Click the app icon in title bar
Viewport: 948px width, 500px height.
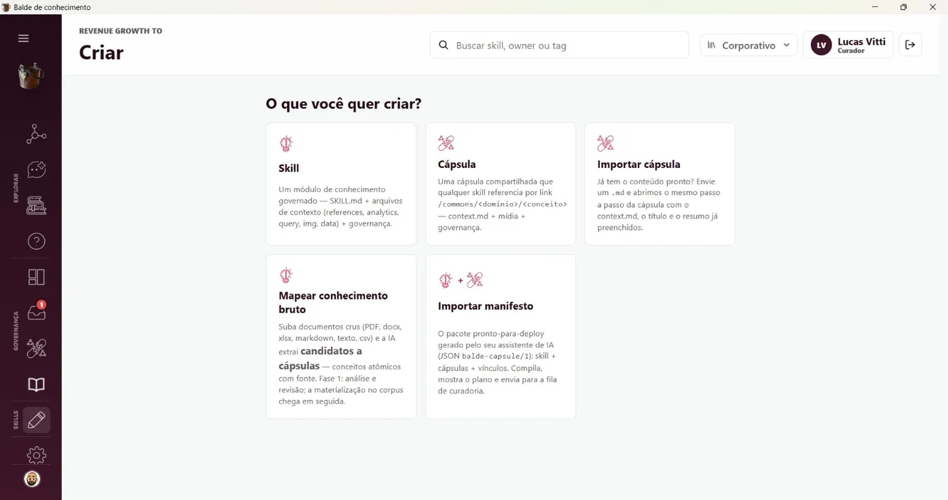click(x=6, y=7)
